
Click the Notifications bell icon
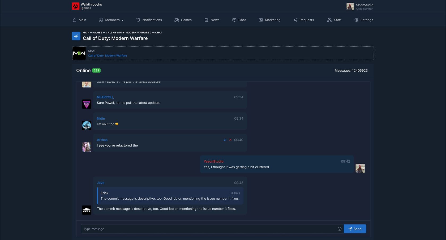click(x=138, y=20)
